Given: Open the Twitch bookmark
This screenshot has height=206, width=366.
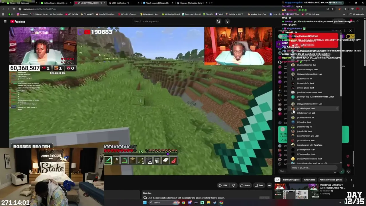Looking at the screenshot, I should pyautogui.click(x=219, y=14).
